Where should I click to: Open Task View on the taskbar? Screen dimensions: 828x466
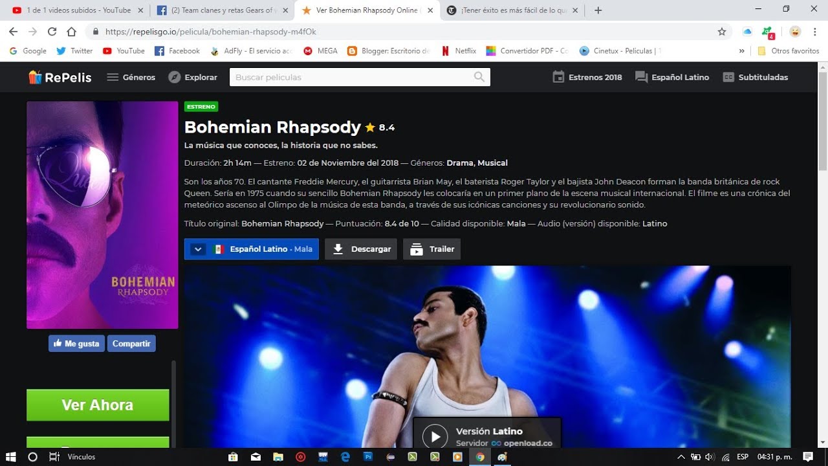[54, 457]
